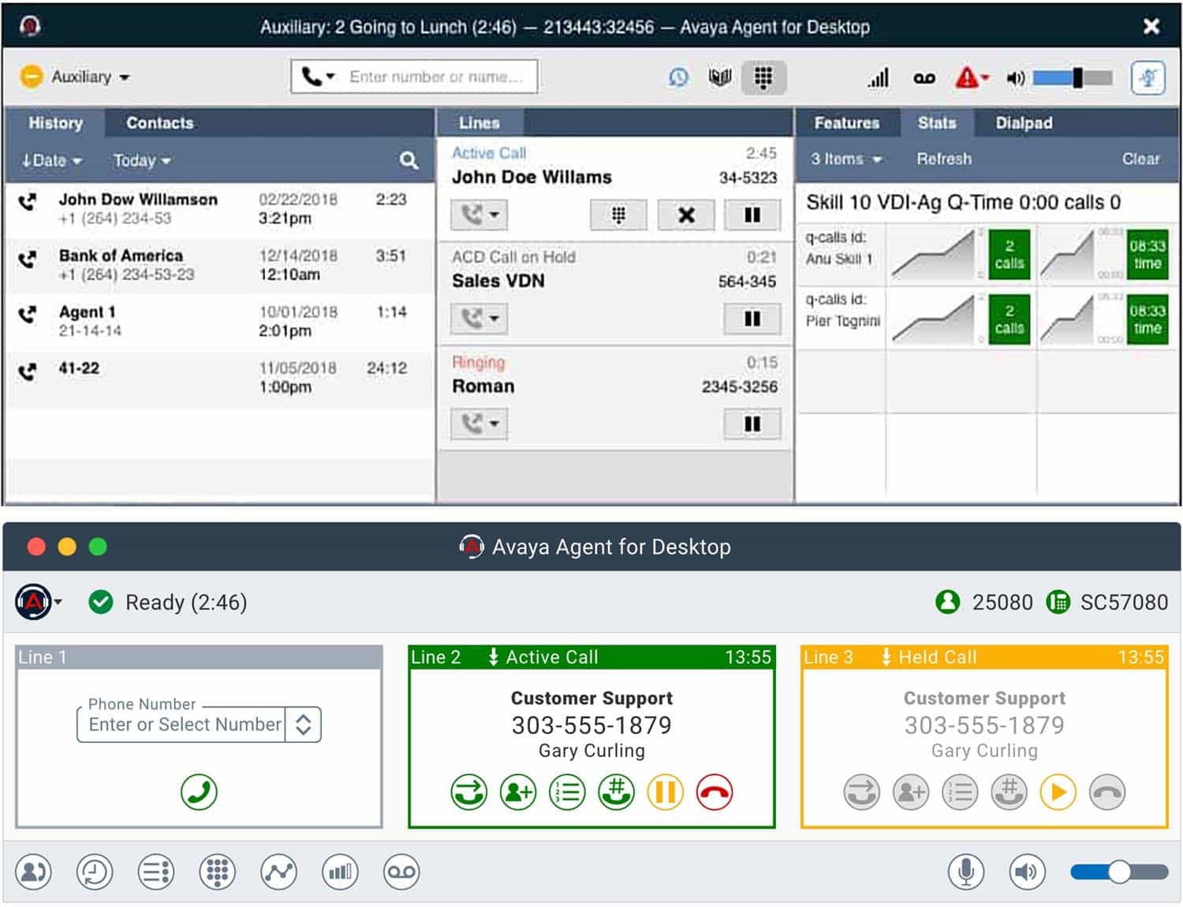Image resolution: width=1183 pixels, height=907 pixels.
Task: Toggle the dialpad grid icon in top toolbar
Action: [763, 77]
